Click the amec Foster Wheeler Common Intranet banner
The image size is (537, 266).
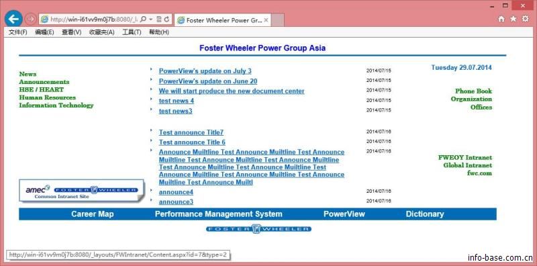[x=81, y=191]
